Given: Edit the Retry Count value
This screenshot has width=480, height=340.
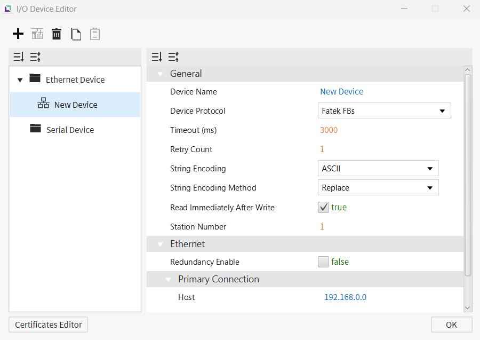Looking at the screenshot, I should coord(322,149).
